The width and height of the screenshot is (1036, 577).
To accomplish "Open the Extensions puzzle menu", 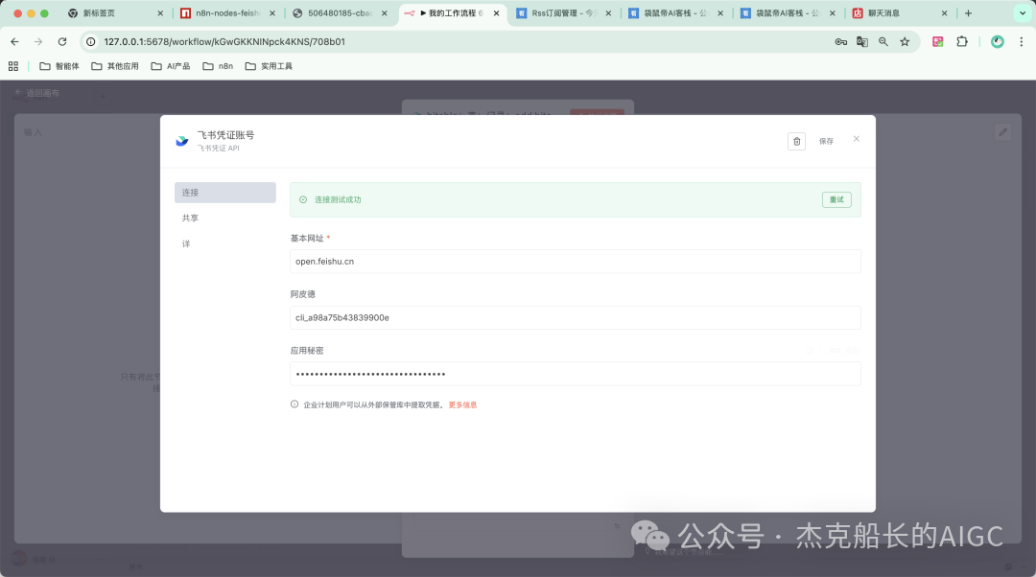I will tap(962, 41).
